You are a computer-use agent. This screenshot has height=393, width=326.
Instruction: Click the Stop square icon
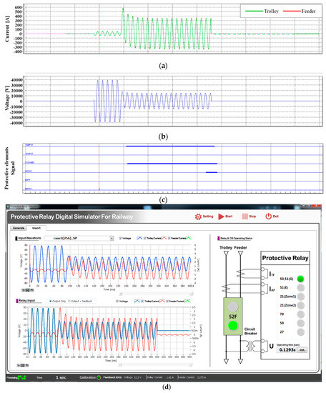coord(245,217)
